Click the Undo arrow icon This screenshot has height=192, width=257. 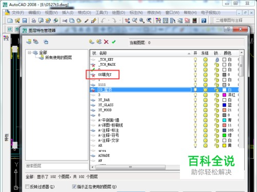(x=103, y=21)
